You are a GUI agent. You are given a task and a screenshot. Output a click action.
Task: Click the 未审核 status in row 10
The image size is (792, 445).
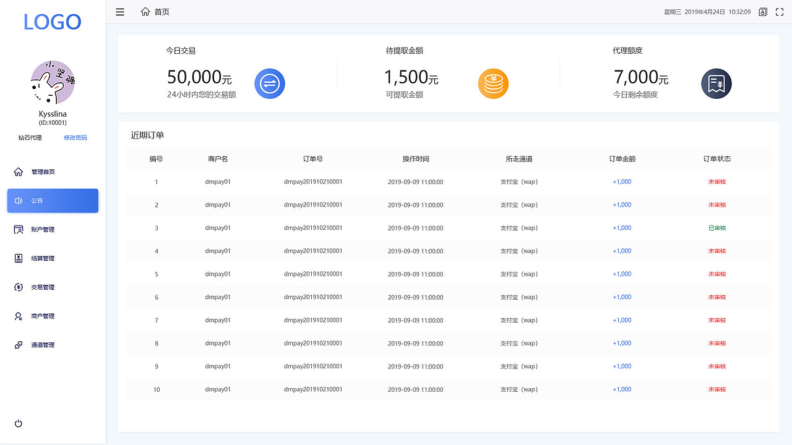click(x=717, y=389)
